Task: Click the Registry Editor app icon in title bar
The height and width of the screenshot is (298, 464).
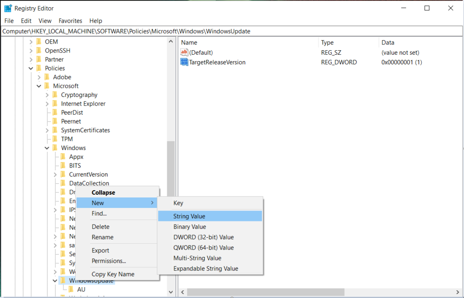Action: tap(8, 8)
